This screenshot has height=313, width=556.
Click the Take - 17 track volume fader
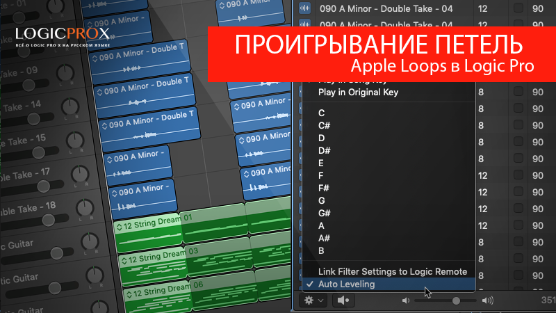pyautogui.click(x=43, y=186)
